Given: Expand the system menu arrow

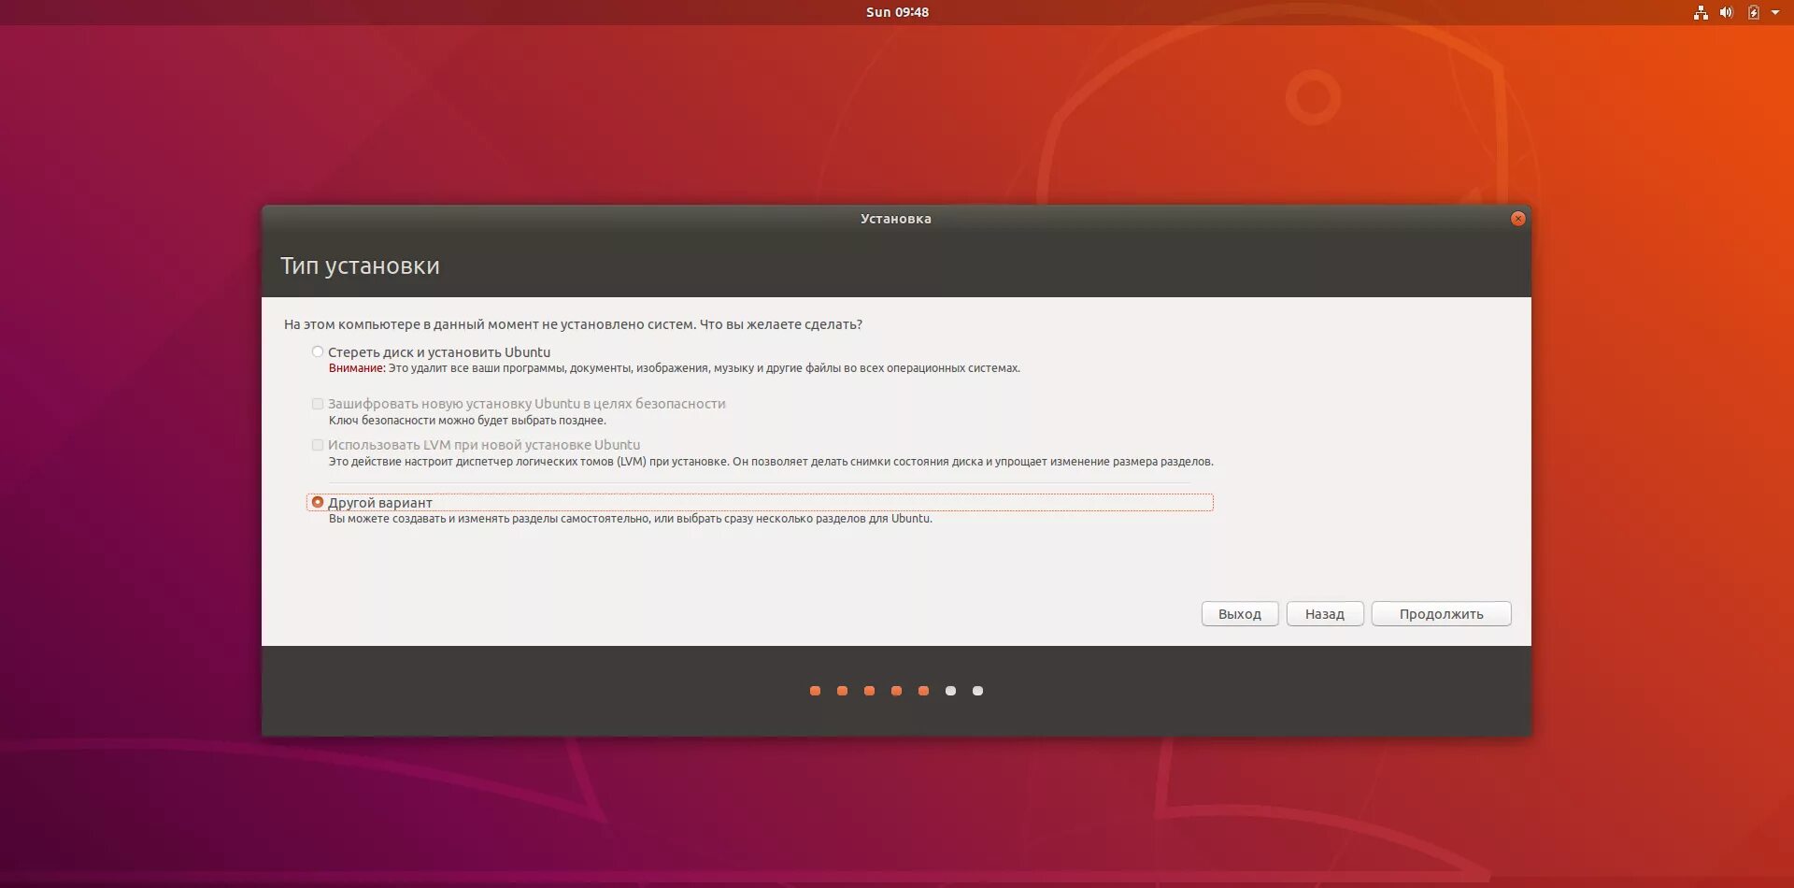Looking at the screenshot, I should click(1775, 12).
